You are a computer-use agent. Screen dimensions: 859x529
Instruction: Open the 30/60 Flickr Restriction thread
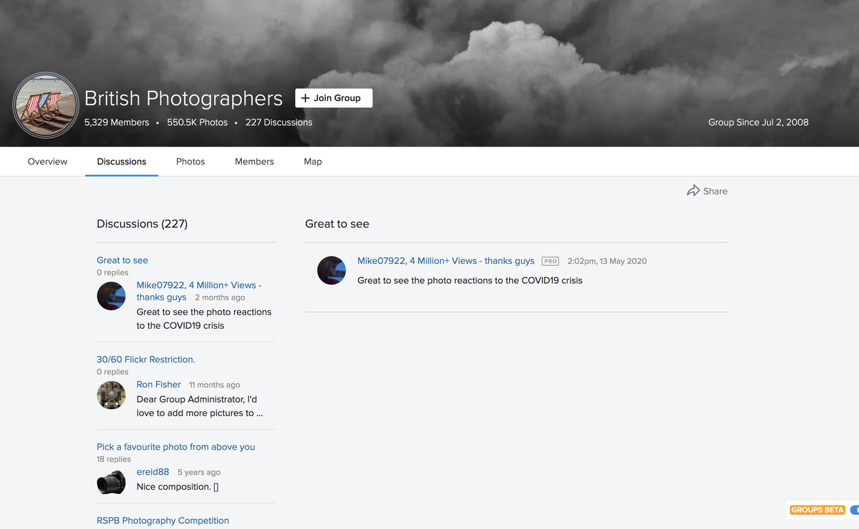(145, 359)
